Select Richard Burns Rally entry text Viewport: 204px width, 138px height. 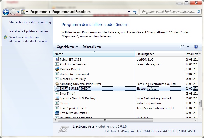click(x=73, y=79)
